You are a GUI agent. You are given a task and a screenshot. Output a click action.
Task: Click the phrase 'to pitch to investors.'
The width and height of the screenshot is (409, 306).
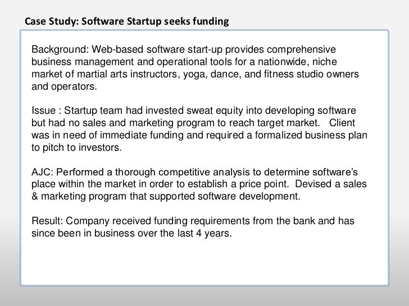tap(76, 148)
